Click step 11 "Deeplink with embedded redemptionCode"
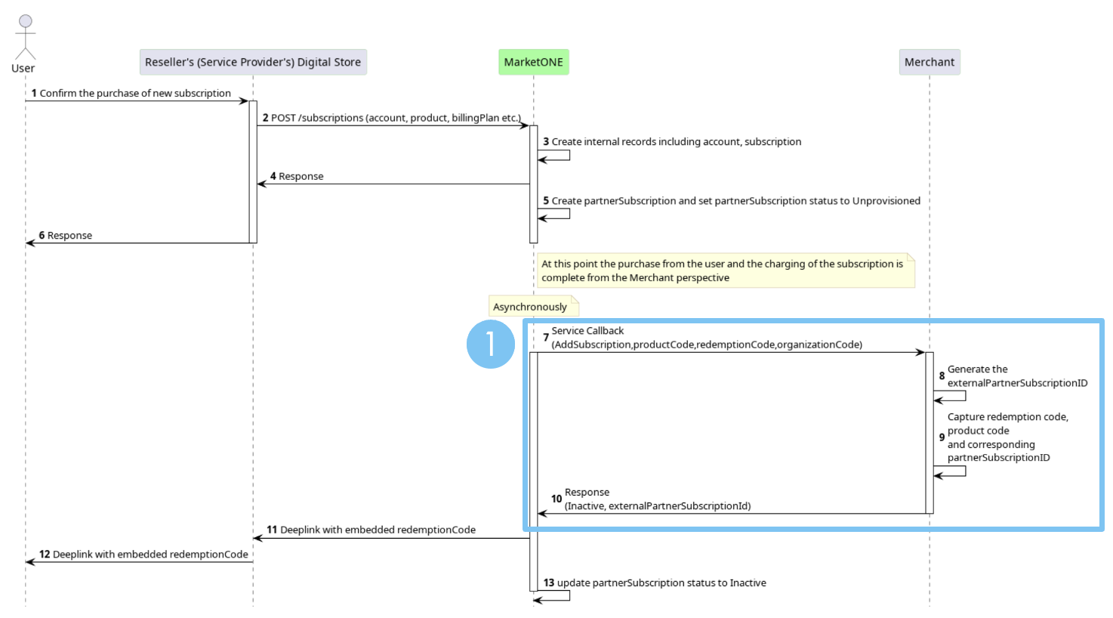 [378, 530]
